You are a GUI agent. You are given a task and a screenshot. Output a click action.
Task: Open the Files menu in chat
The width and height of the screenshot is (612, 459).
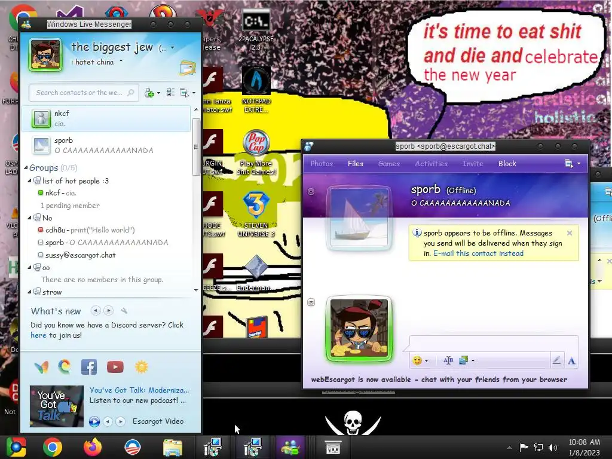point(356,164)
